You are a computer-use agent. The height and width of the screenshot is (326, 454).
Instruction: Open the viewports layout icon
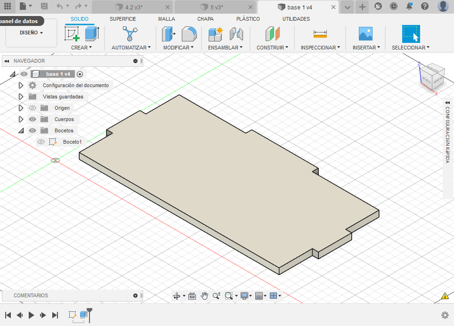(x=273, y=295)
